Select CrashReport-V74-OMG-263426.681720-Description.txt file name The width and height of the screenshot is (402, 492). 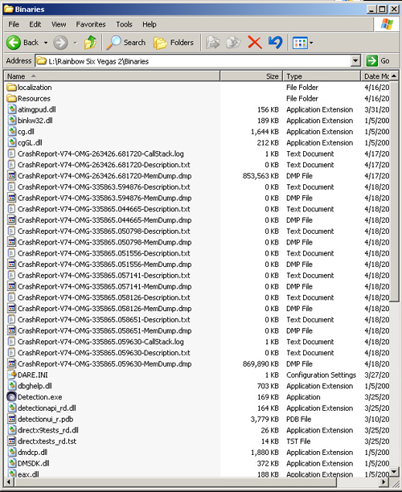[104, 165]
